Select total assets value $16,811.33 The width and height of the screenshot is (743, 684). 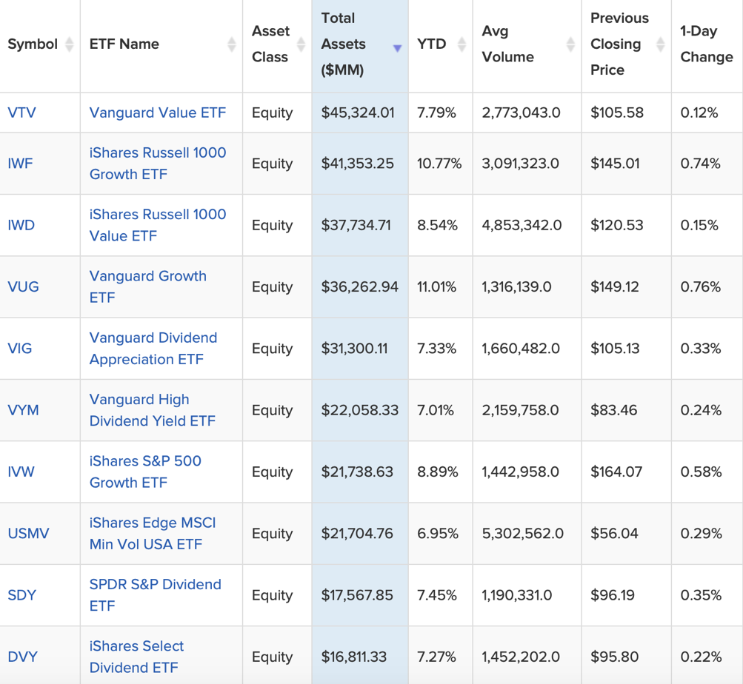click(354, 657)
